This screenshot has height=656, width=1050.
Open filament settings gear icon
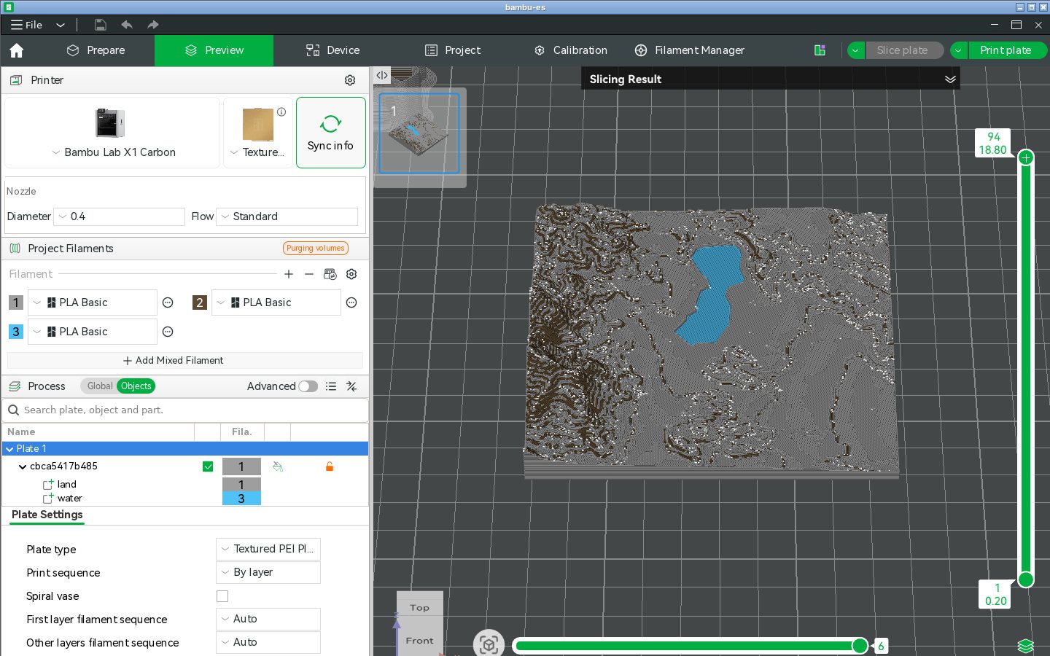[351, 274]
